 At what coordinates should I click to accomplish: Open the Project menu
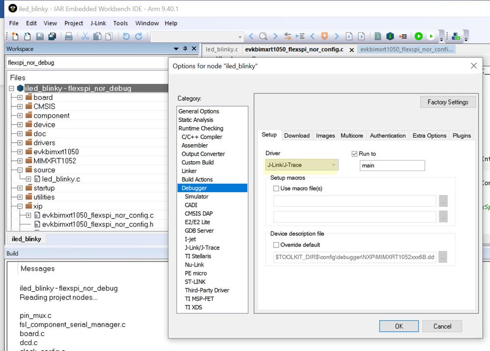(74, 23)
